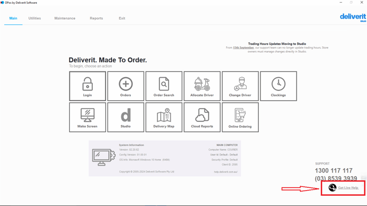Click the DPos app icon in title bar

pos(2,3)
